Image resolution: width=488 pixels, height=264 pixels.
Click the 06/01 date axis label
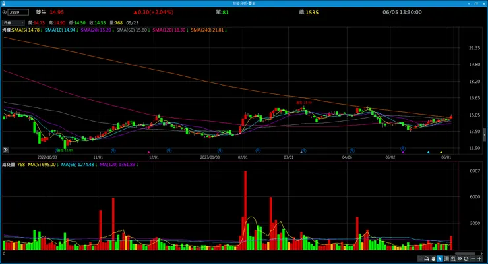[x=446, y=157]
